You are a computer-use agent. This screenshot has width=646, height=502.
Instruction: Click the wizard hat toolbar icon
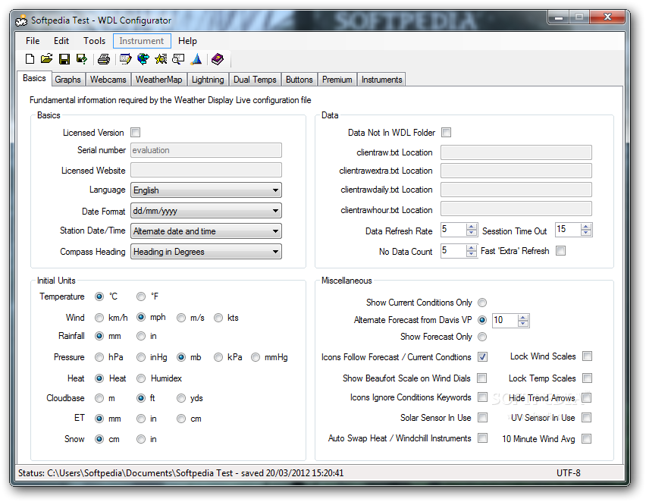[196, 59]
